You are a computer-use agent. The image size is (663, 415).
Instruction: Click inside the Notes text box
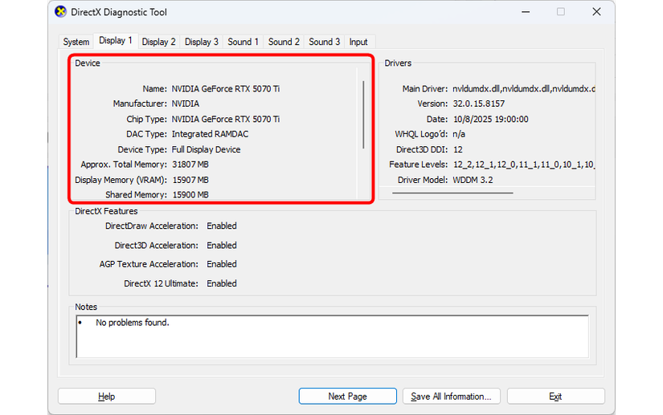(333, 336)
